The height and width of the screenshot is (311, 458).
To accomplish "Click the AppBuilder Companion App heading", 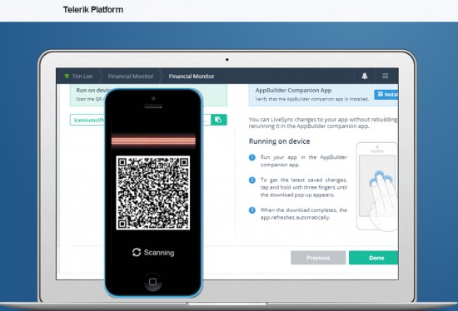I will 293,91.
